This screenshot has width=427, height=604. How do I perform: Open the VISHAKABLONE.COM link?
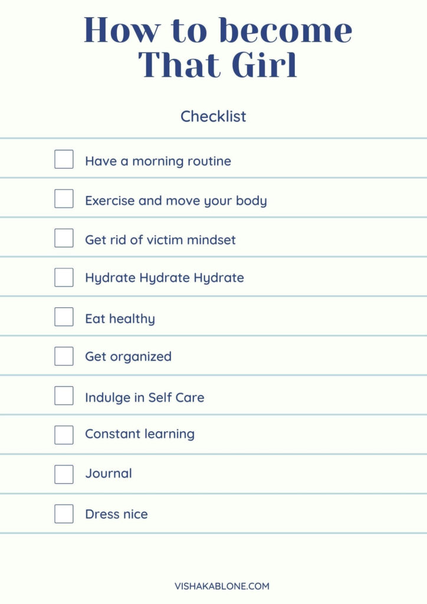click(222, 586)
